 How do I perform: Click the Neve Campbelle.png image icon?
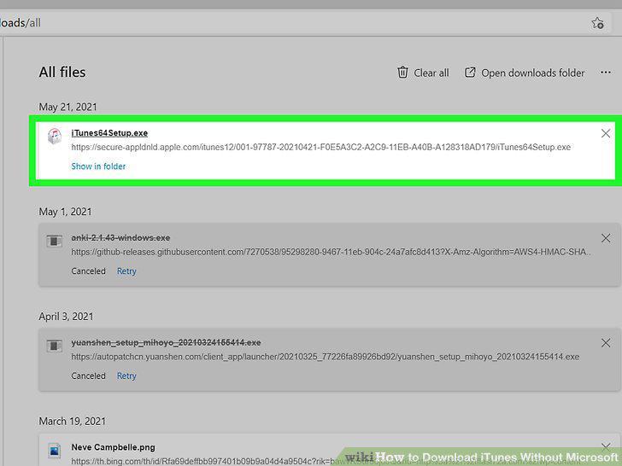tap(55, 450)
